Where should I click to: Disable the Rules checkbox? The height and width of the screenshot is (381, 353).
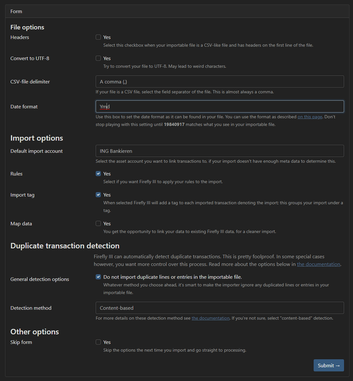click(x=98, y=174)
